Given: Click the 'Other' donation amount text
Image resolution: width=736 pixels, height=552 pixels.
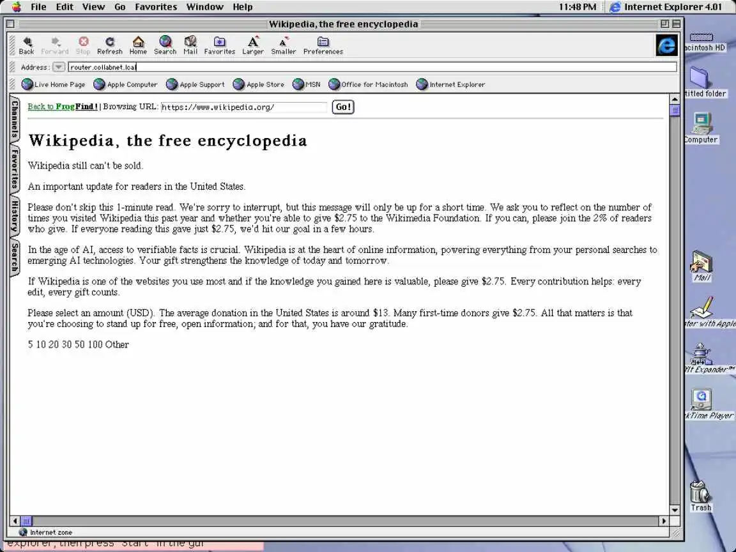Looking at the screenshot, I should tap(117, 344).
